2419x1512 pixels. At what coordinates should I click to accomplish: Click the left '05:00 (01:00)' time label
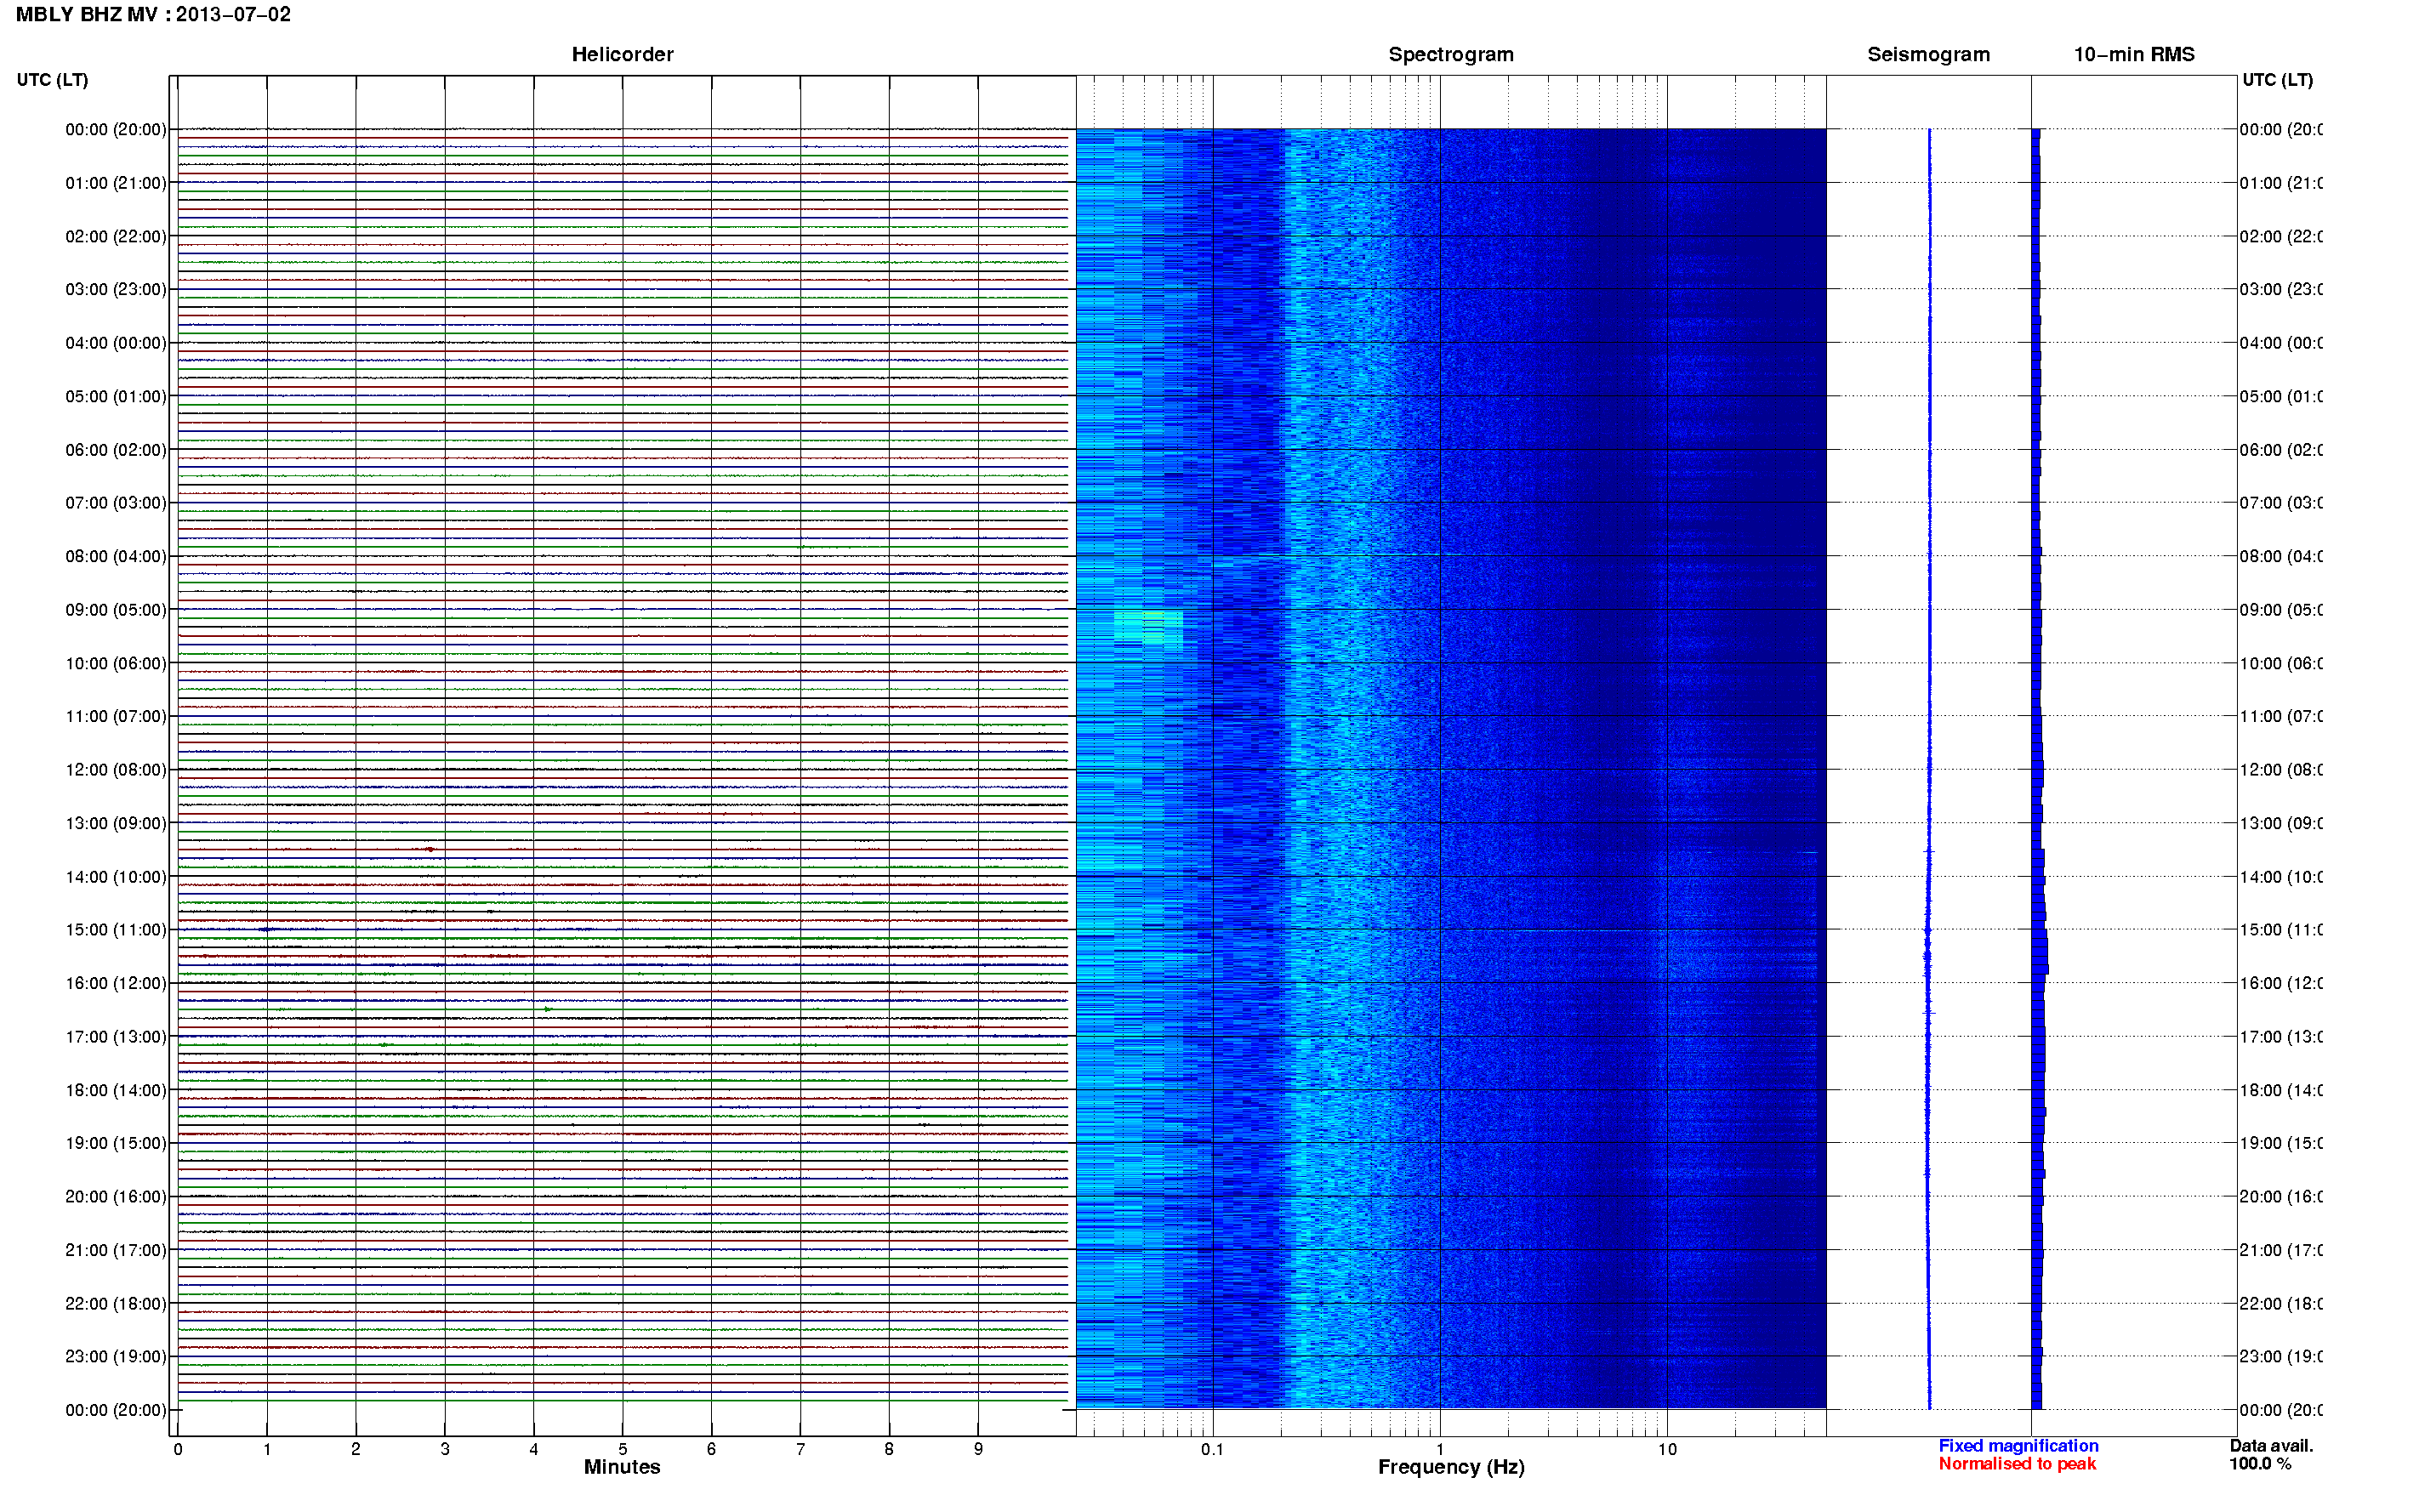(116, 396)
